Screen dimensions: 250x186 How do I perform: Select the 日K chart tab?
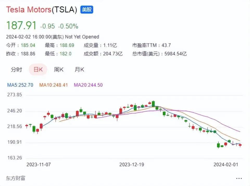(38, 70)
